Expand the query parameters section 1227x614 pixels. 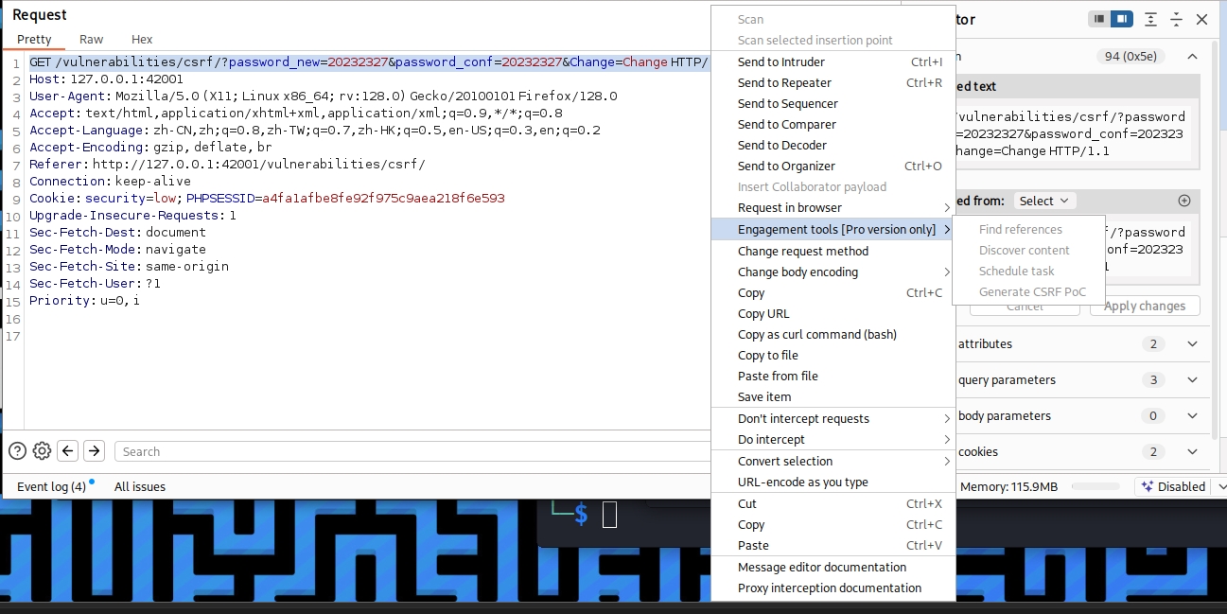click(1192, 380)
